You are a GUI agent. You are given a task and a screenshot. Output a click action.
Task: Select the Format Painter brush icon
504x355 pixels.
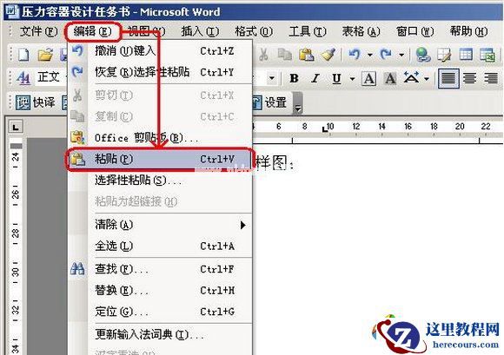point(328,54)
